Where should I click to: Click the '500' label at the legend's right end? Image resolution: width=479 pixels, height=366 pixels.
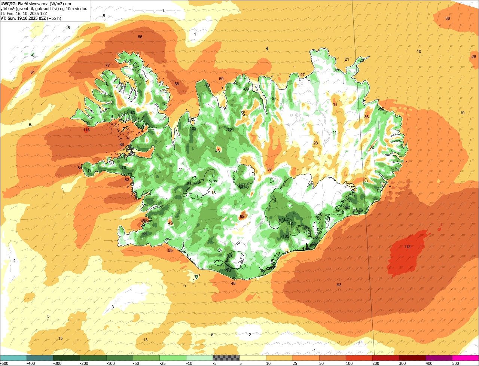(x=455, y=363)
